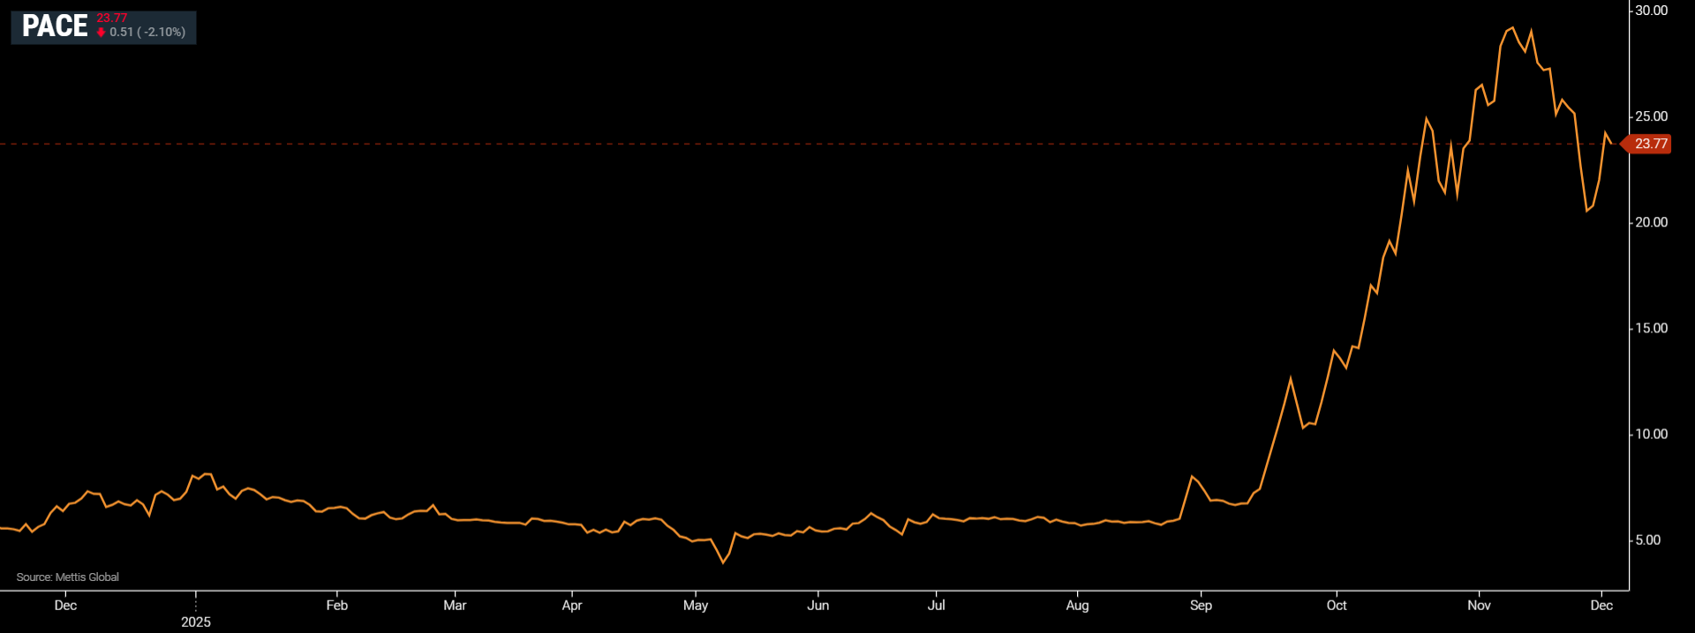This screenshot has height=633, width=1695.
Task: Click the May month axis label
Action: [x=696, y=606]
